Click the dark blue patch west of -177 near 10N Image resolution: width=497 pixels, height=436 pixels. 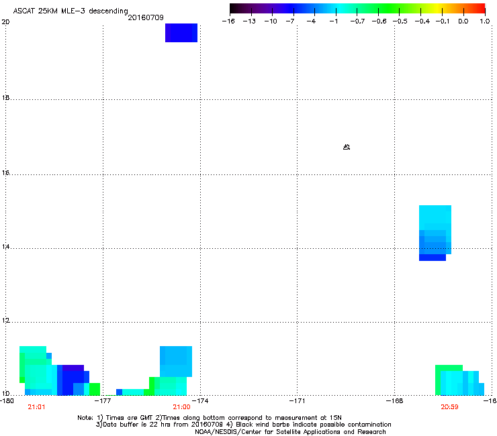(73, 380)
